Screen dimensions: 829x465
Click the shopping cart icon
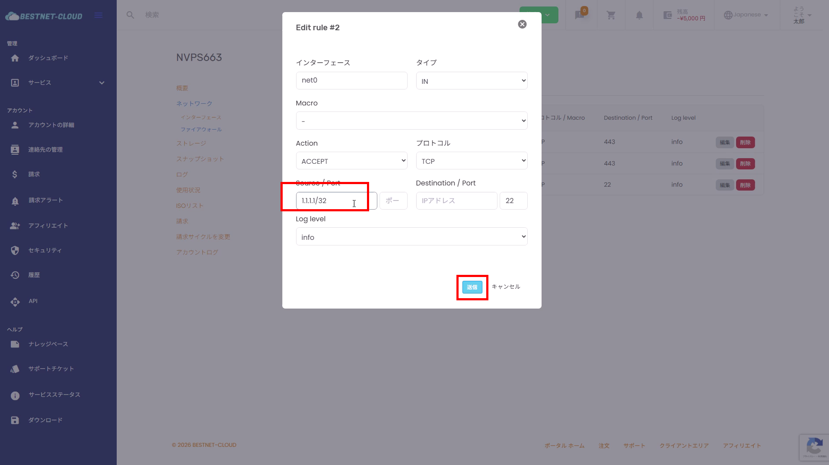[x=611, y=16]
